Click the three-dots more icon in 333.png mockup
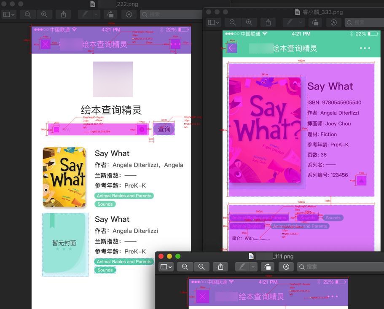384x309 pixels. click(x=365, y=48)
